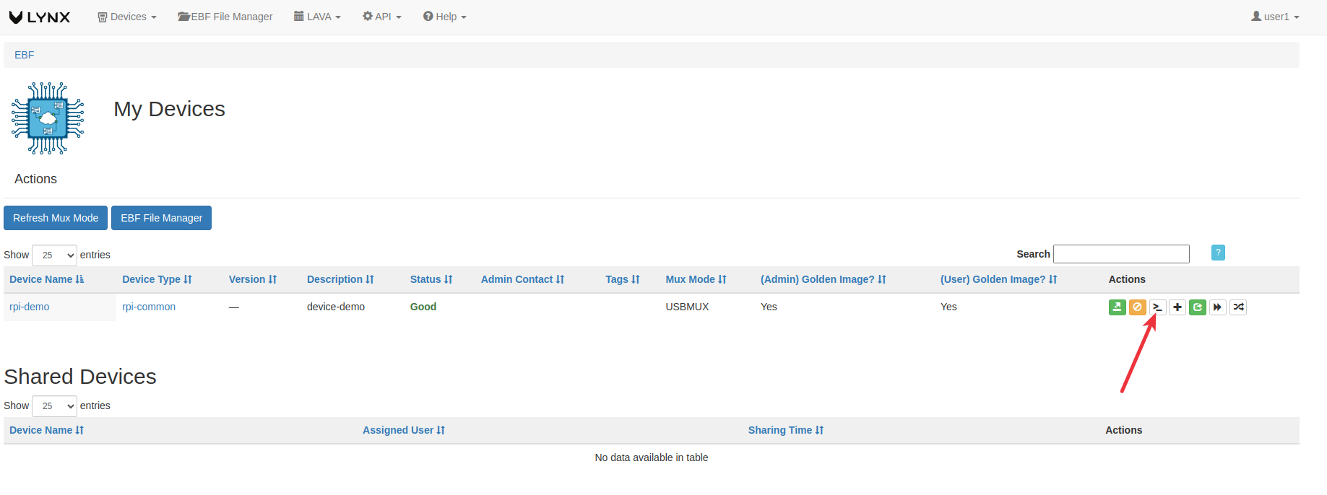Screen dimensions: 1327x495
Task: Open the Devices dropdown menu
Action: click(127, 17)
